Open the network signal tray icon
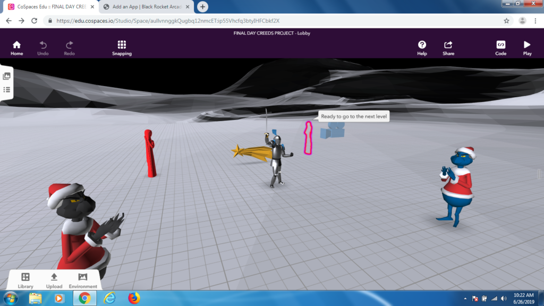 [x=494, y=299]
